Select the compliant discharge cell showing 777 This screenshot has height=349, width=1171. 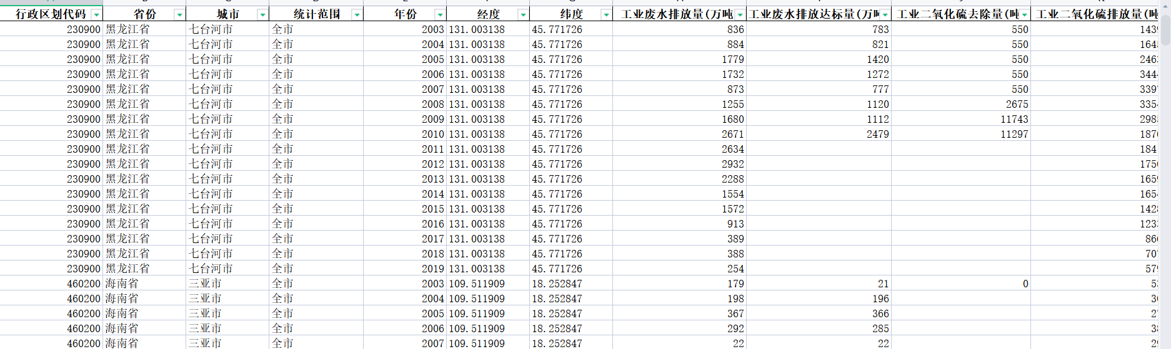click(819, 89)
